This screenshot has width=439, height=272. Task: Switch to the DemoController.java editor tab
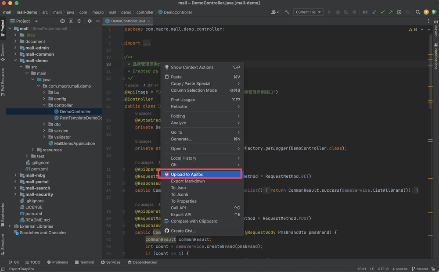tap(128, 20)
